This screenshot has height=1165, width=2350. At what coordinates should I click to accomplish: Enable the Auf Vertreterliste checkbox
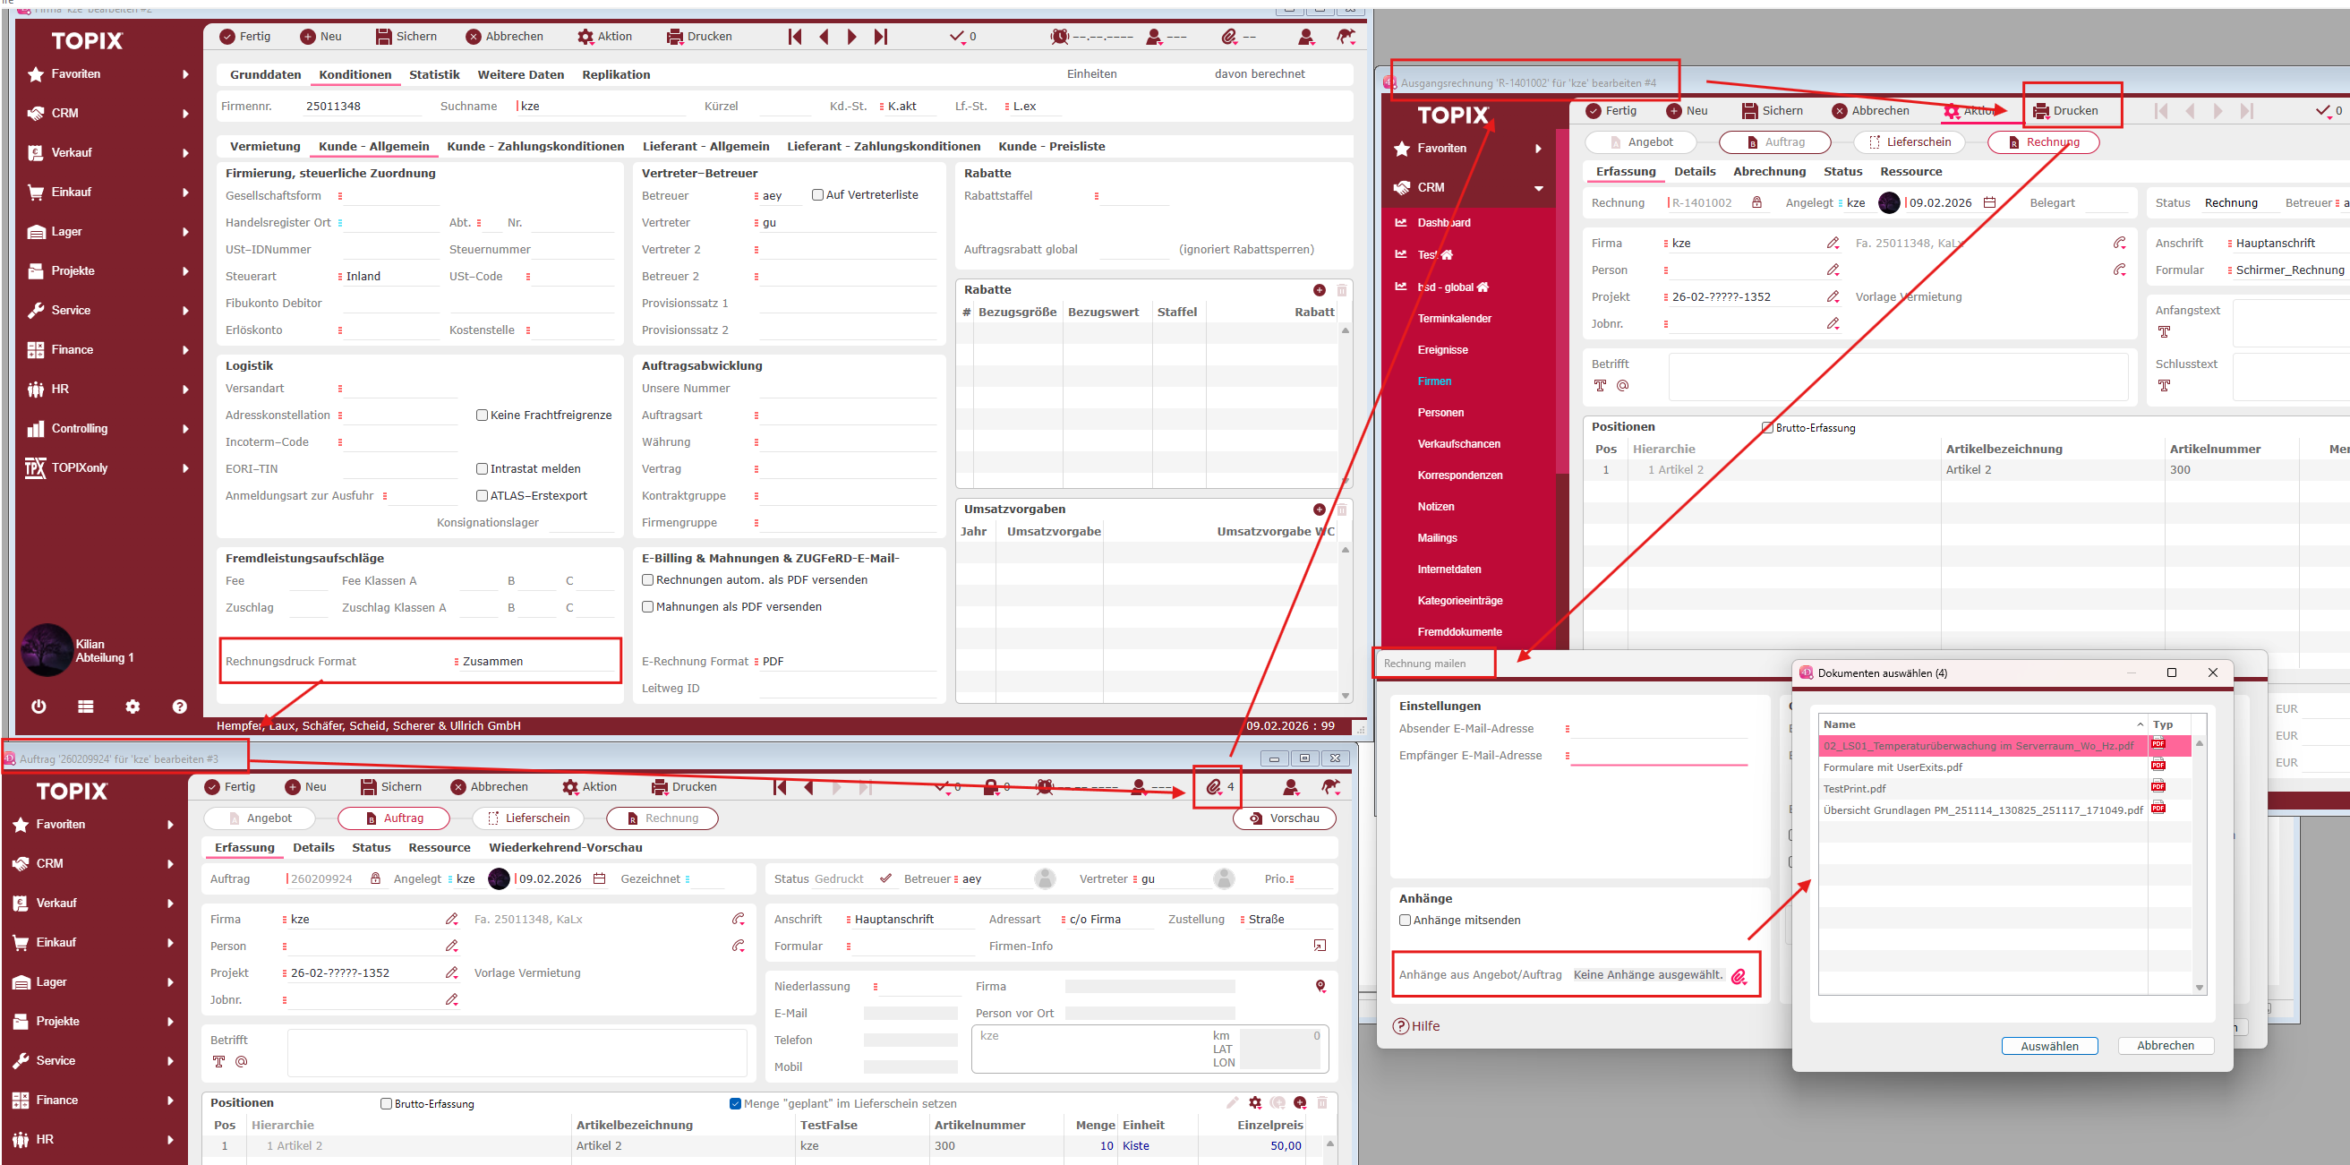point(817,195)
